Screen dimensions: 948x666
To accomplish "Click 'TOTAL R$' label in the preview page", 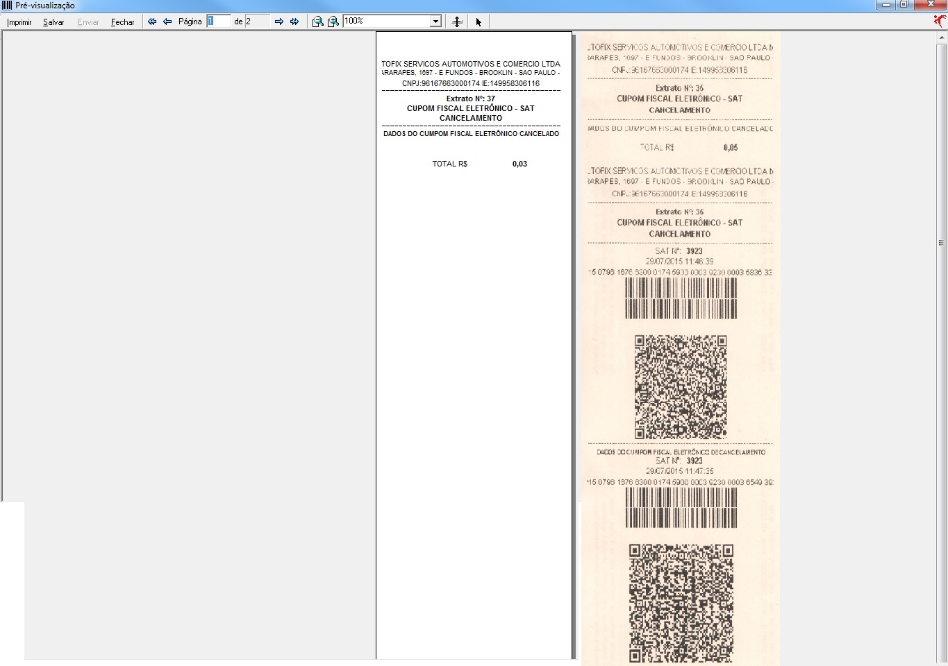I will coord(450,164).
